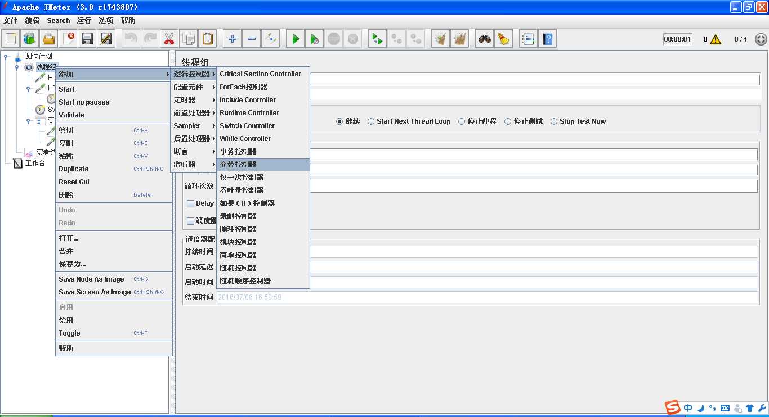The width and height of the screenshot is (769, 417).
Task: Click the Reset search brush icon
Action: coord(503,39)
